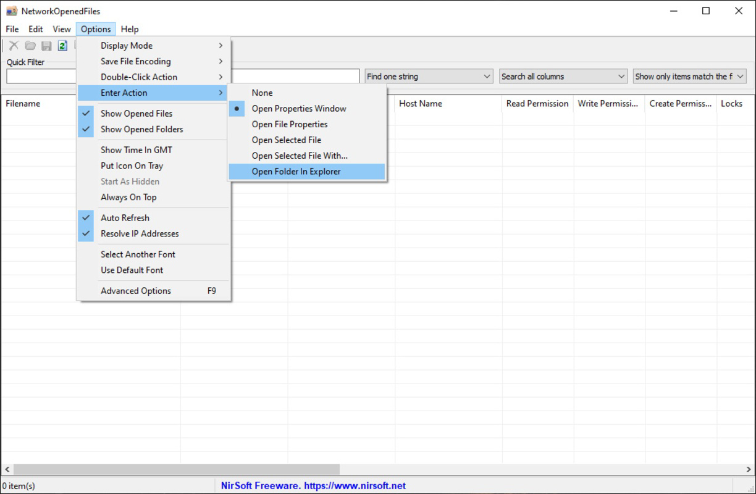Toggle Show Opened Folders option
Image resolution: width=756 pixels, height=494 pixels.
[154, 129]
